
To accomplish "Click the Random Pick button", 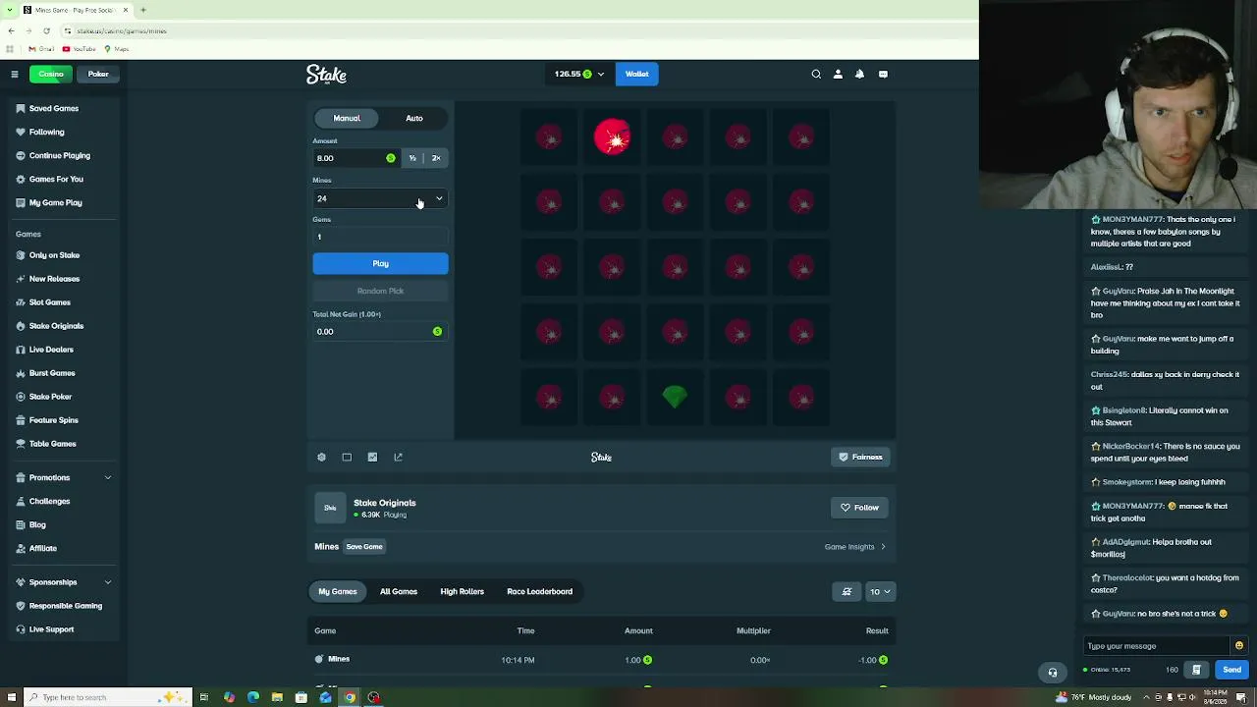I will [x=380, y=291].
